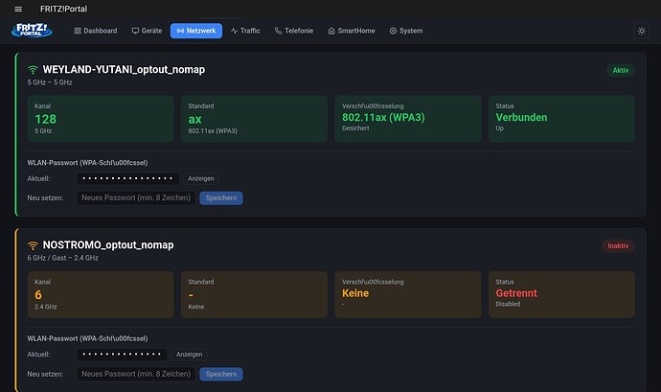
Task: Click the orange WiFi icon for NOSTROMO
Action: pyautogui.click(x=33, y=245)
